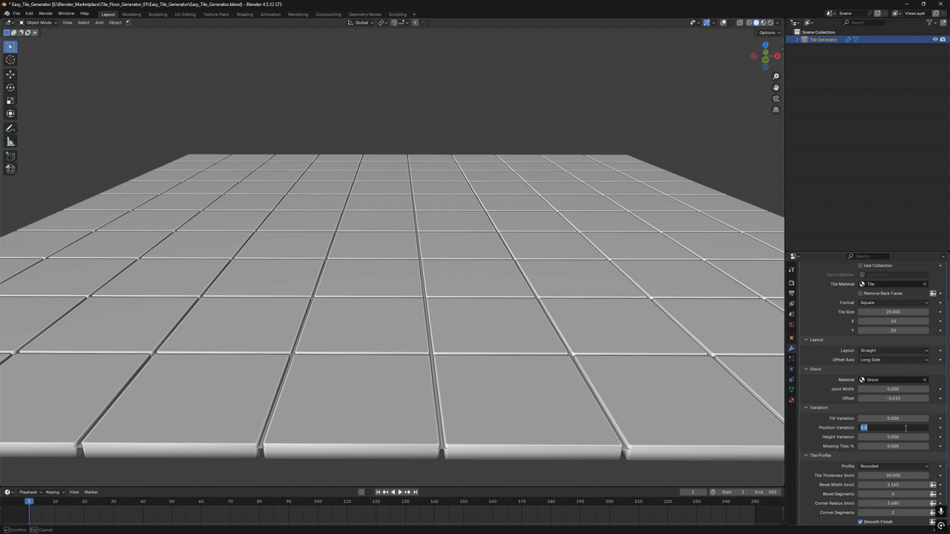Screen dimensions: 950x534
Task: Open the Profile dropdown showing Rounded
Action: click(894, 466)
